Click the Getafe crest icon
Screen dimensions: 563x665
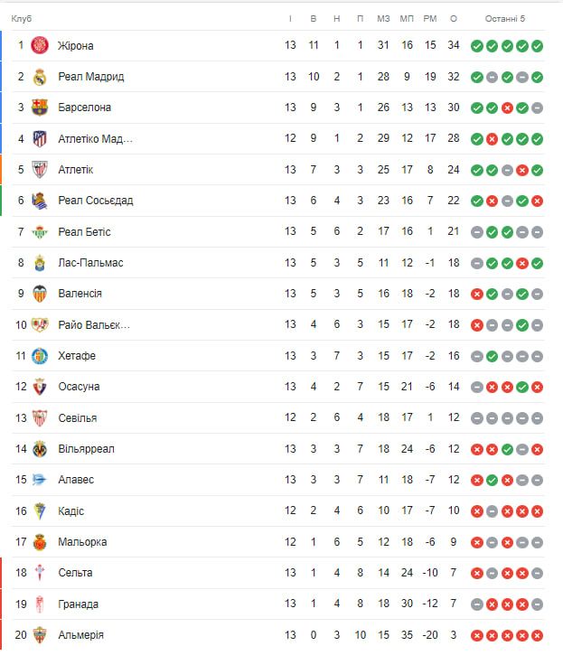[x=40, y=356]
